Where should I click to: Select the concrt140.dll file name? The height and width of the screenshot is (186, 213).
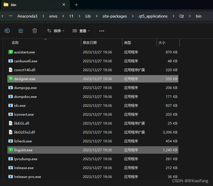tap(25, 70)
